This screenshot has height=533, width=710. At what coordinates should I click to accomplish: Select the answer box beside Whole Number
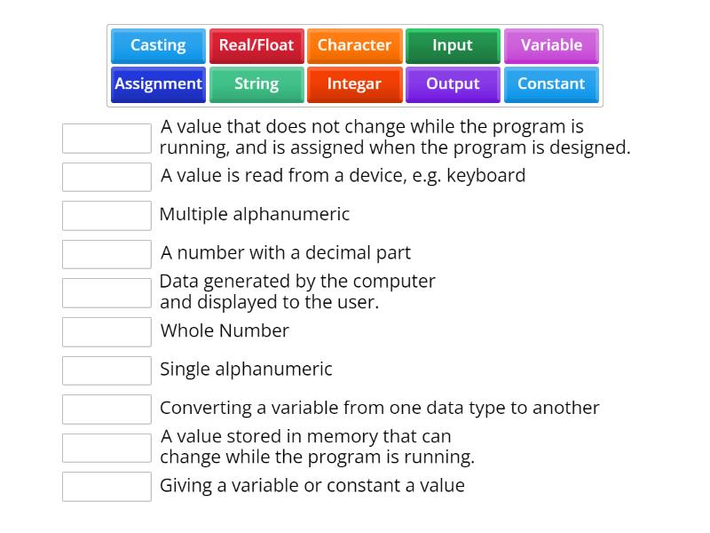click(x=106, y=331)
